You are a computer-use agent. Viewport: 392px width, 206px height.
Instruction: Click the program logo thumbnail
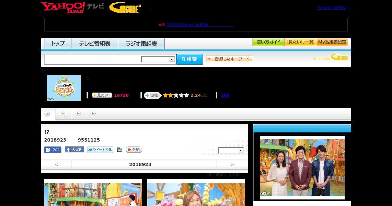click(x=64, y=88)
